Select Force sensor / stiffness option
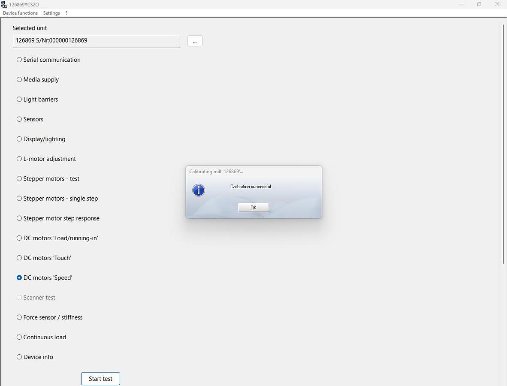 [19, 317]
